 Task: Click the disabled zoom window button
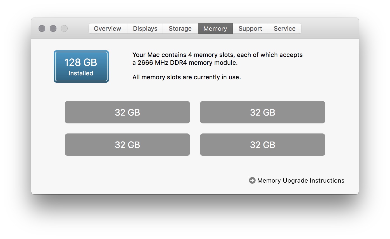64,28
